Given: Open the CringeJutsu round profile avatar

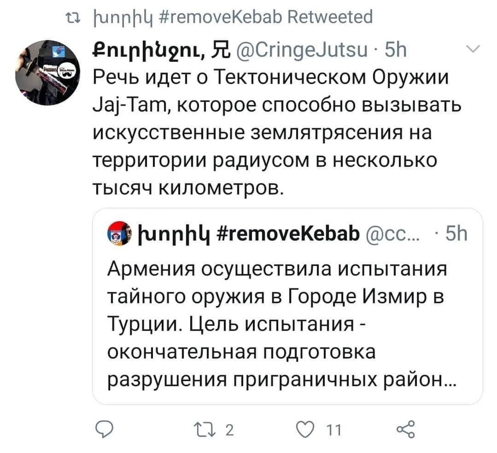Looking at the screenshot, I should point(45,73).
